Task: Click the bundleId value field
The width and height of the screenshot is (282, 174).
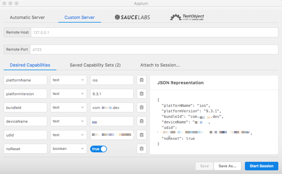Action: tap(112, 107)
